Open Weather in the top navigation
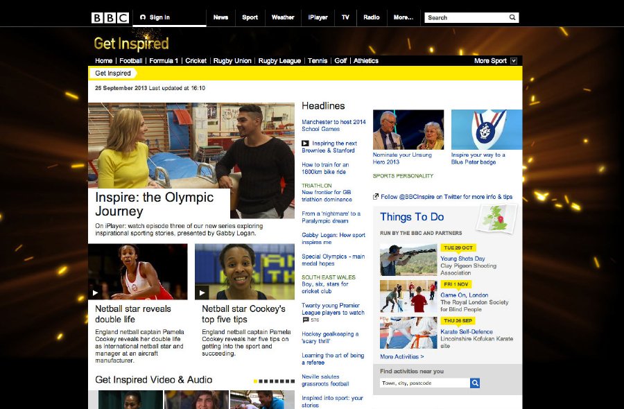624x409 pixels. point(283,17)
